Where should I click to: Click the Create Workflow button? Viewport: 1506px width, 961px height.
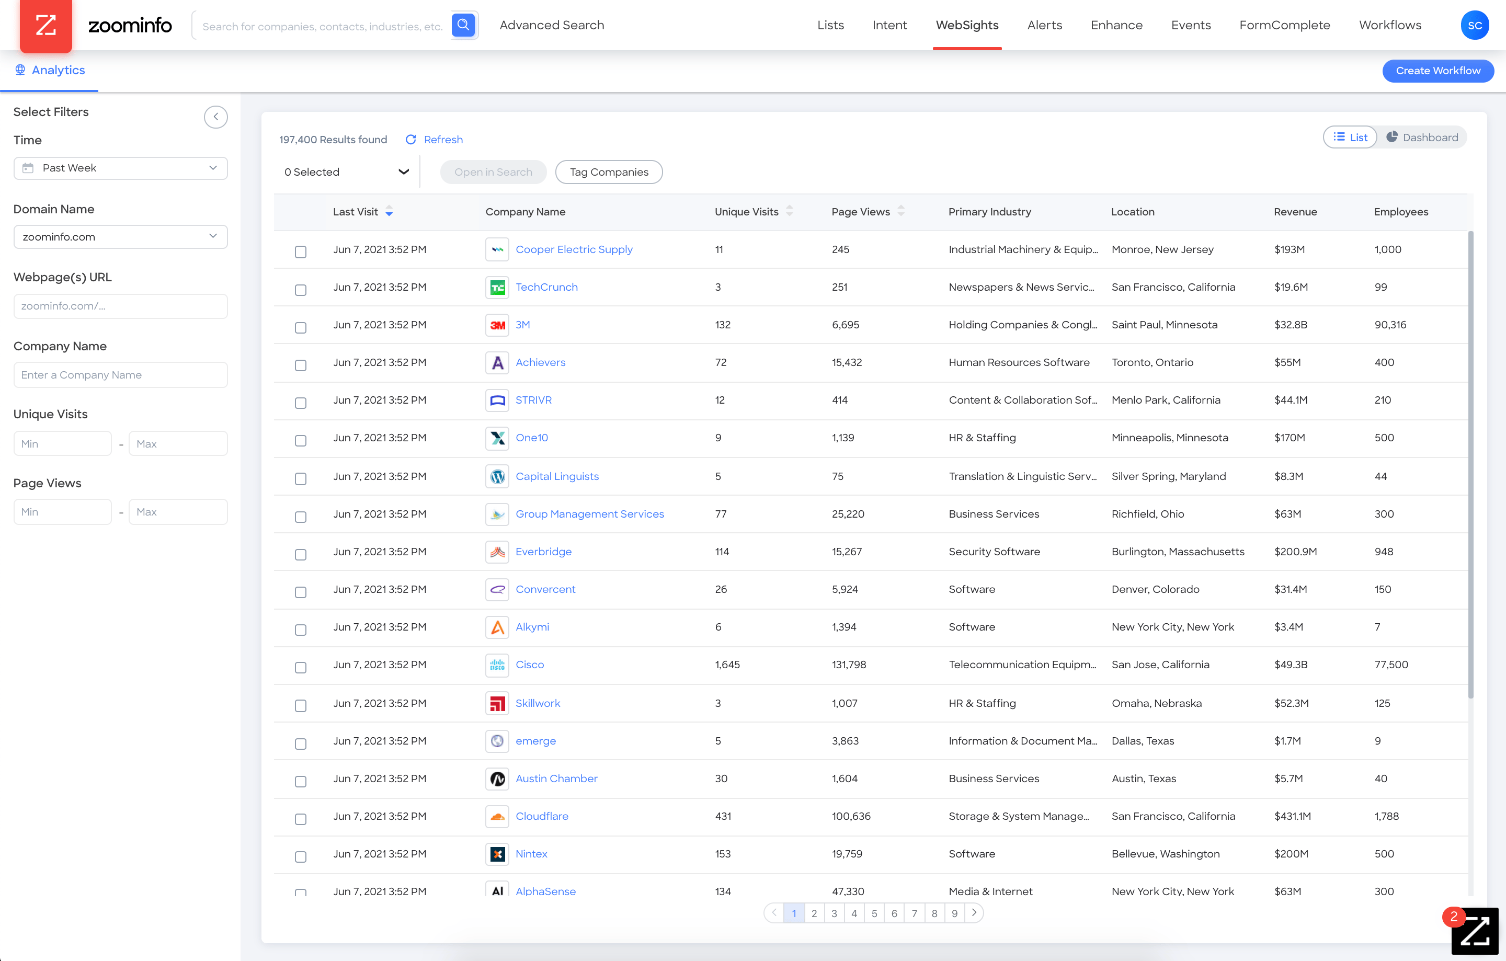1439,69
